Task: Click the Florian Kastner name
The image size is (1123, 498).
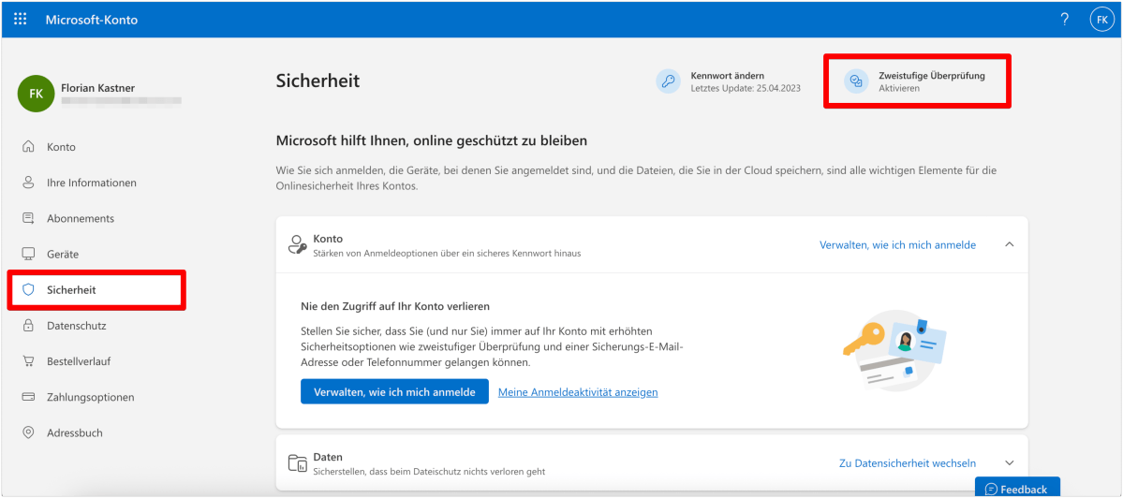Action: pyautogui.click(x=98, y=88)
